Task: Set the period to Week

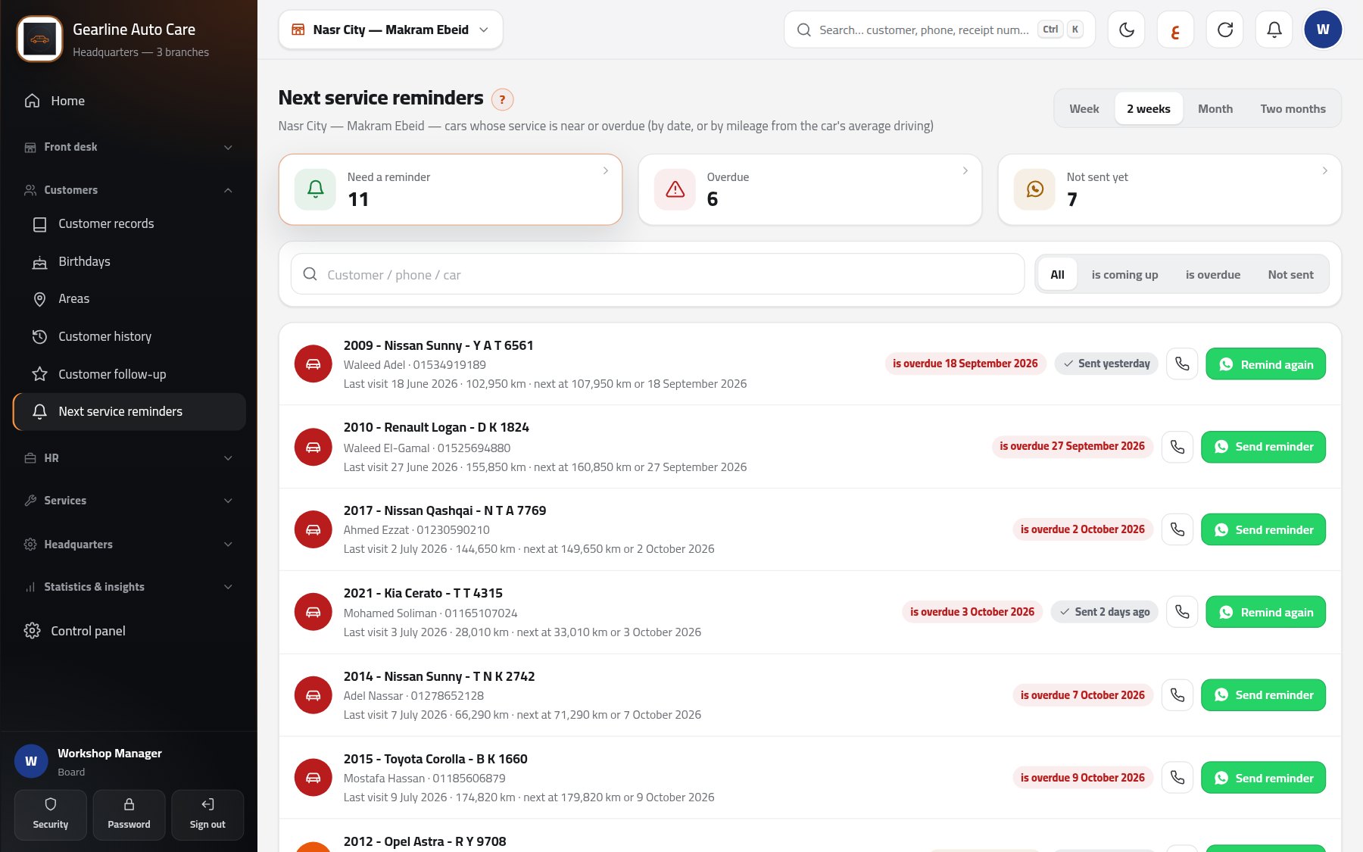Action: pos(1084,109)
